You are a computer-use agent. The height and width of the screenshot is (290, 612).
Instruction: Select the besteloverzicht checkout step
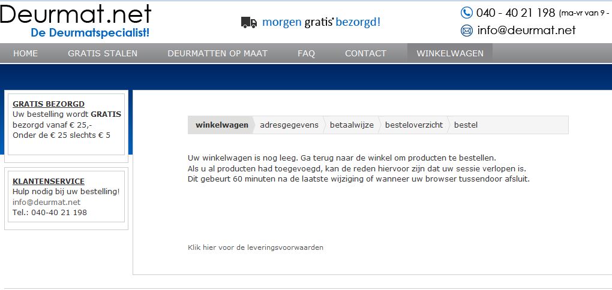414,125
